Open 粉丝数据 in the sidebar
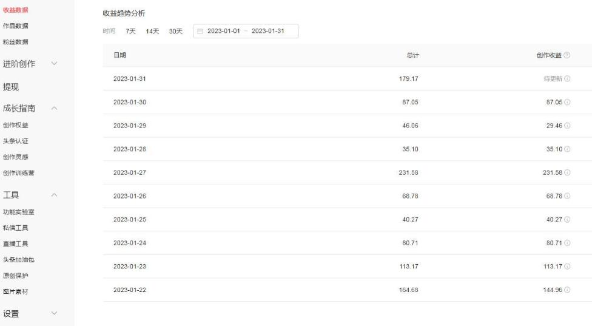 click(x=15, y=42)
